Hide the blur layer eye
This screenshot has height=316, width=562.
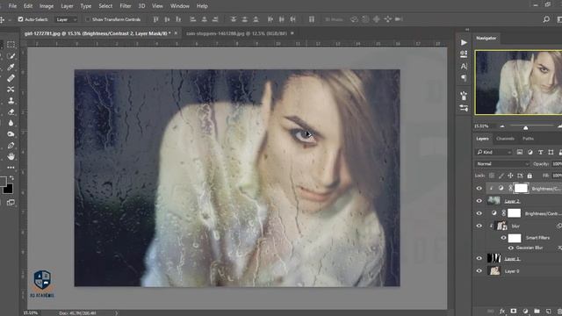pos(479,226)
